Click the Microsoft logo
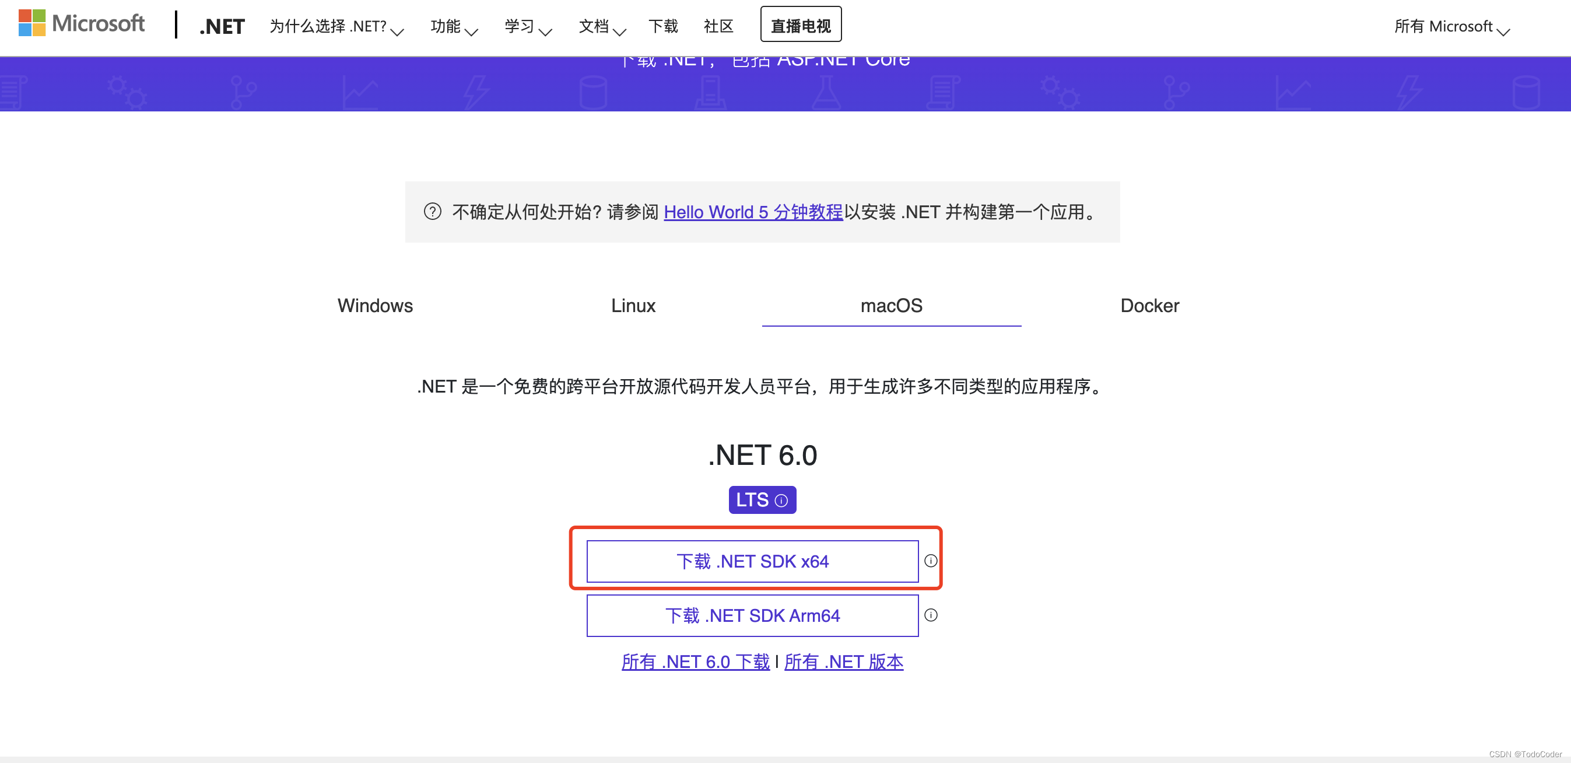Viewport: 1571px width, 763px height. tap(82, 23)
